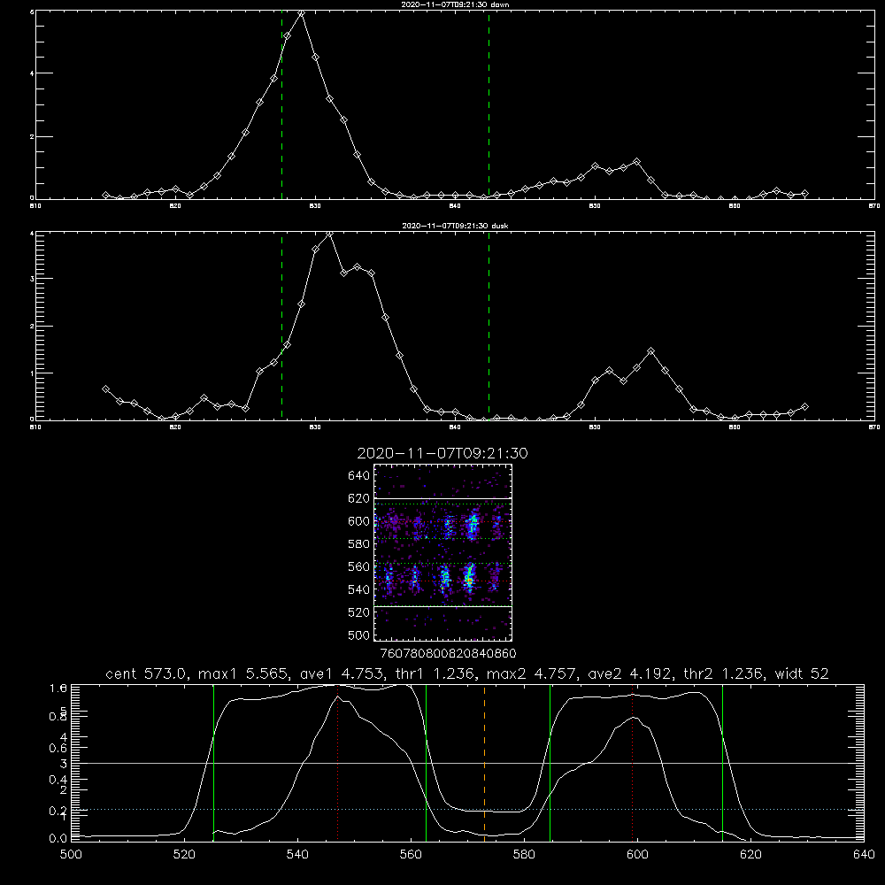Viewport: 885px width, 885px height.
Task: Click the green vertical line at 615
Action: (x=722, y=762)
